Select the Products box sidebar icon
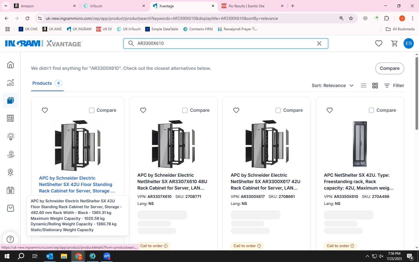Viewport: 419px width, 262px height. click(x=10, y=100)
